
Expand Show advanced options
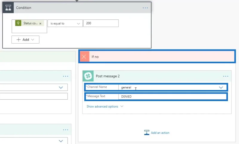[105, 106]
